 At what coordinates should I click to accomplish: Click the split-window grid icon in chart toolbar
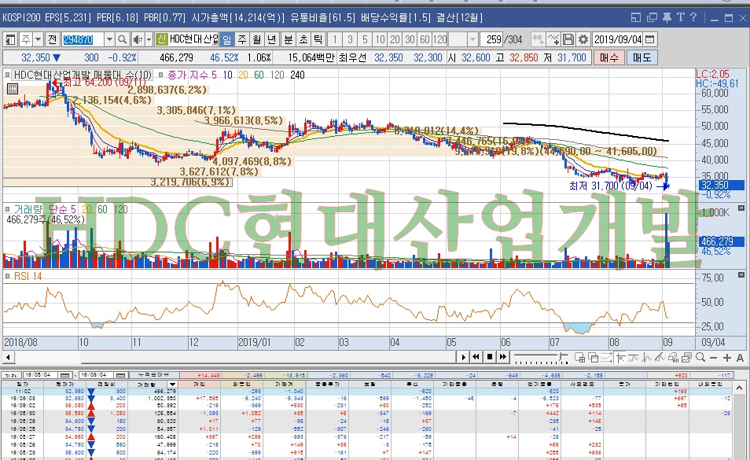pyautogui.click(x=579, y=357)
